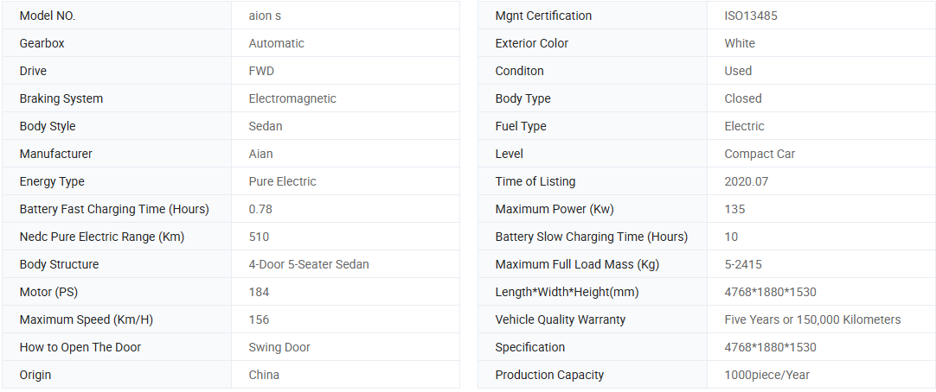This screenshot has height=392, width=936.
Task: Select the "1000piece/Year" production capacity value
Action: pos(767,375)
